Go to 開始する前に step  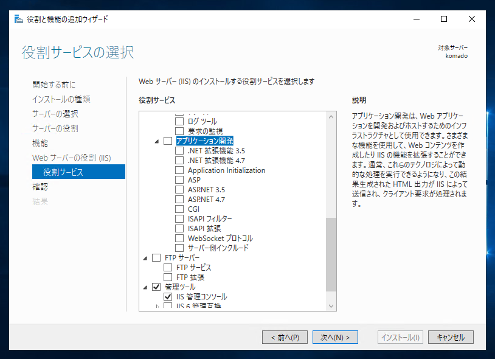point(54,85)
